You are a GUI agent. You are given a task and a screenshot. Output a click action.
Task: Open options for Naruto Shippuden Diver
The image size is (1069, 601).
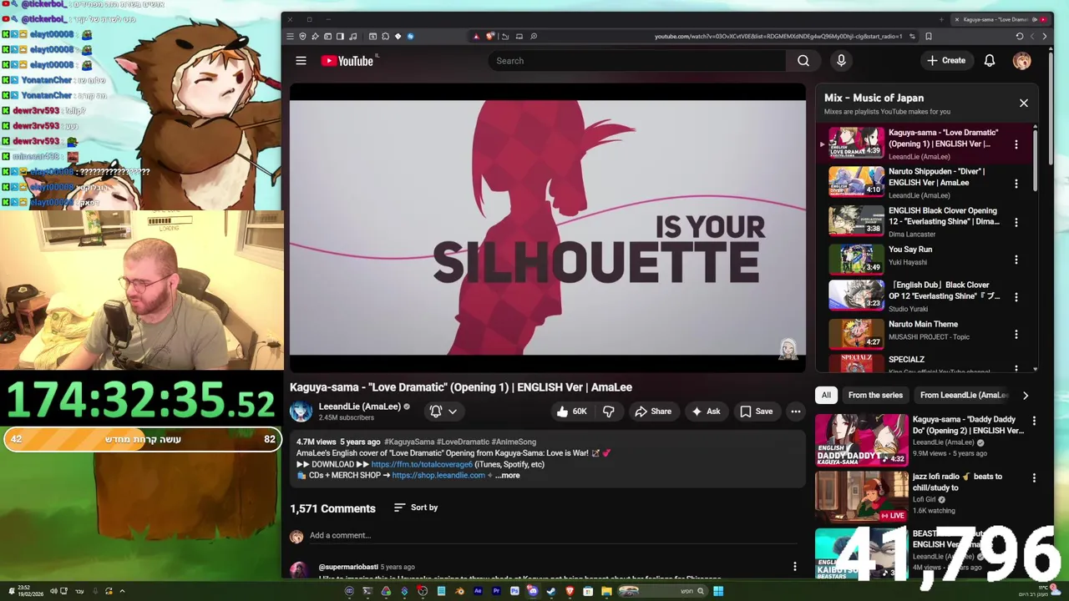[1016, 183]
